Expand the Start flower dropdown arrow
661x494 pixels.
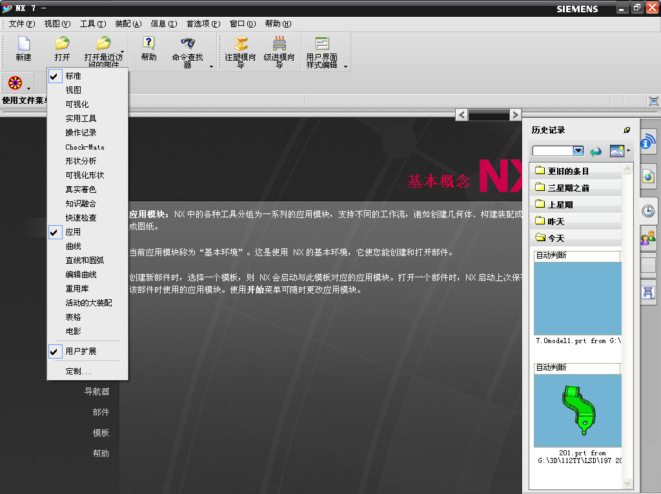point(28,88)
